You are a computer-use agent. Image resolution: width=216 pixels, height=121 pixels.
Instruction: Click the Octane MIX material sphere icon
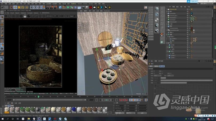pos(157,26)
